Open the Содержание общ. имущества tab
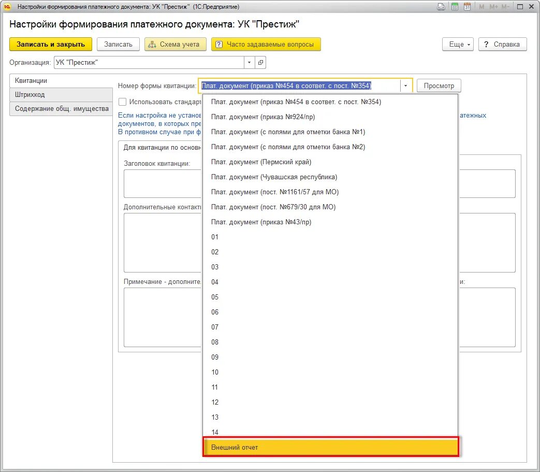 click(61, 109)
